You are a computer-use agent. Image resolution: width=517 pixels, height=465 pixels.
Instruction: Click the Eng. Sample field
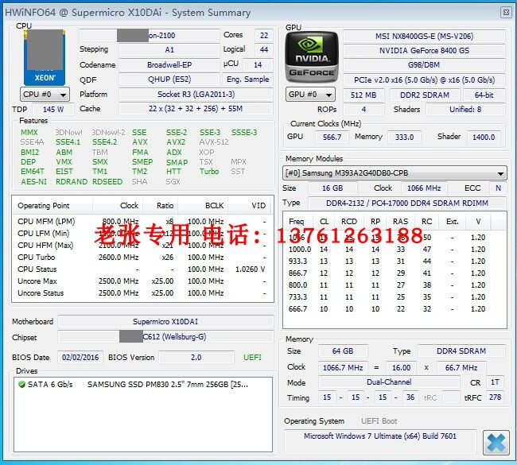247,79
